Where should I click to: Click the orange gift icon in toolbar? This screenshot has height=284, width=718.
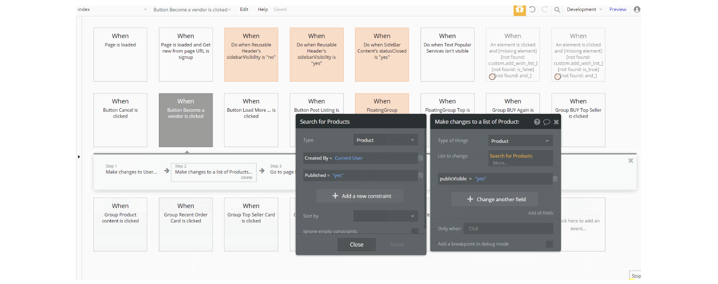[x=519, y=10]
